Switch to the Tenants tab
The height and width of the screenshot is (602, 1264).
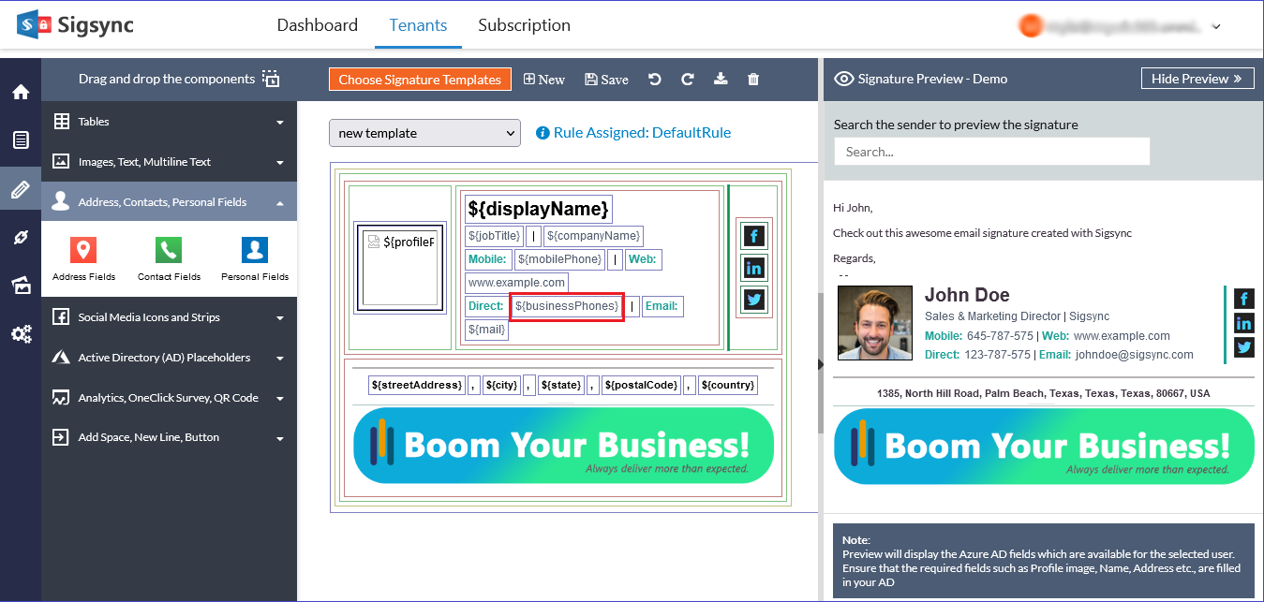pos(418,25)
